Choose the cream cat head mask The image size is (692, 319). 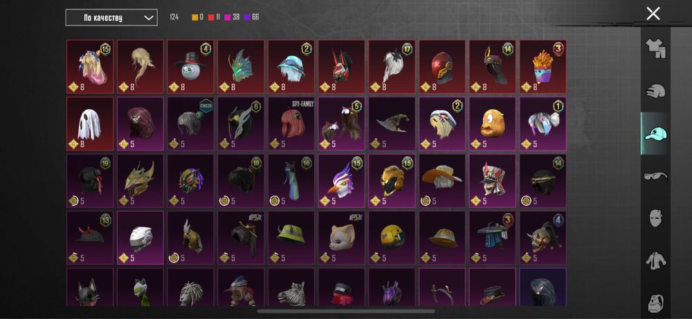[341, 238]
